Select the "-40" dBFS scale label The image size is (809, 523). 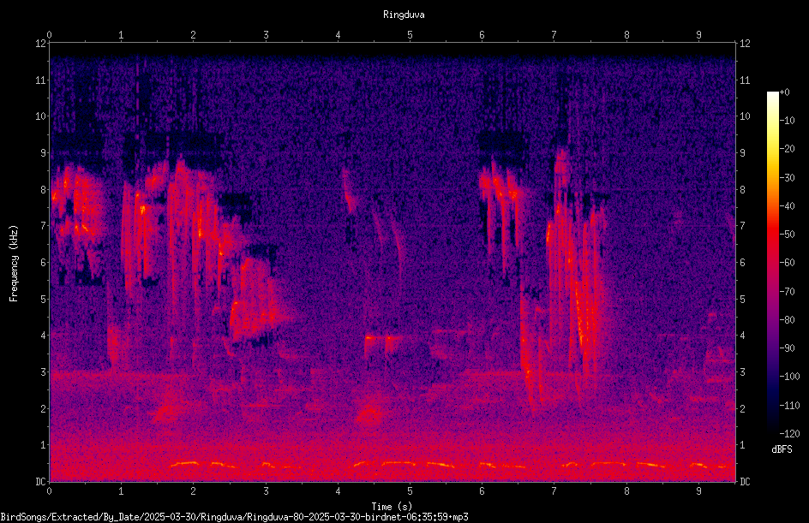[787, 206]
